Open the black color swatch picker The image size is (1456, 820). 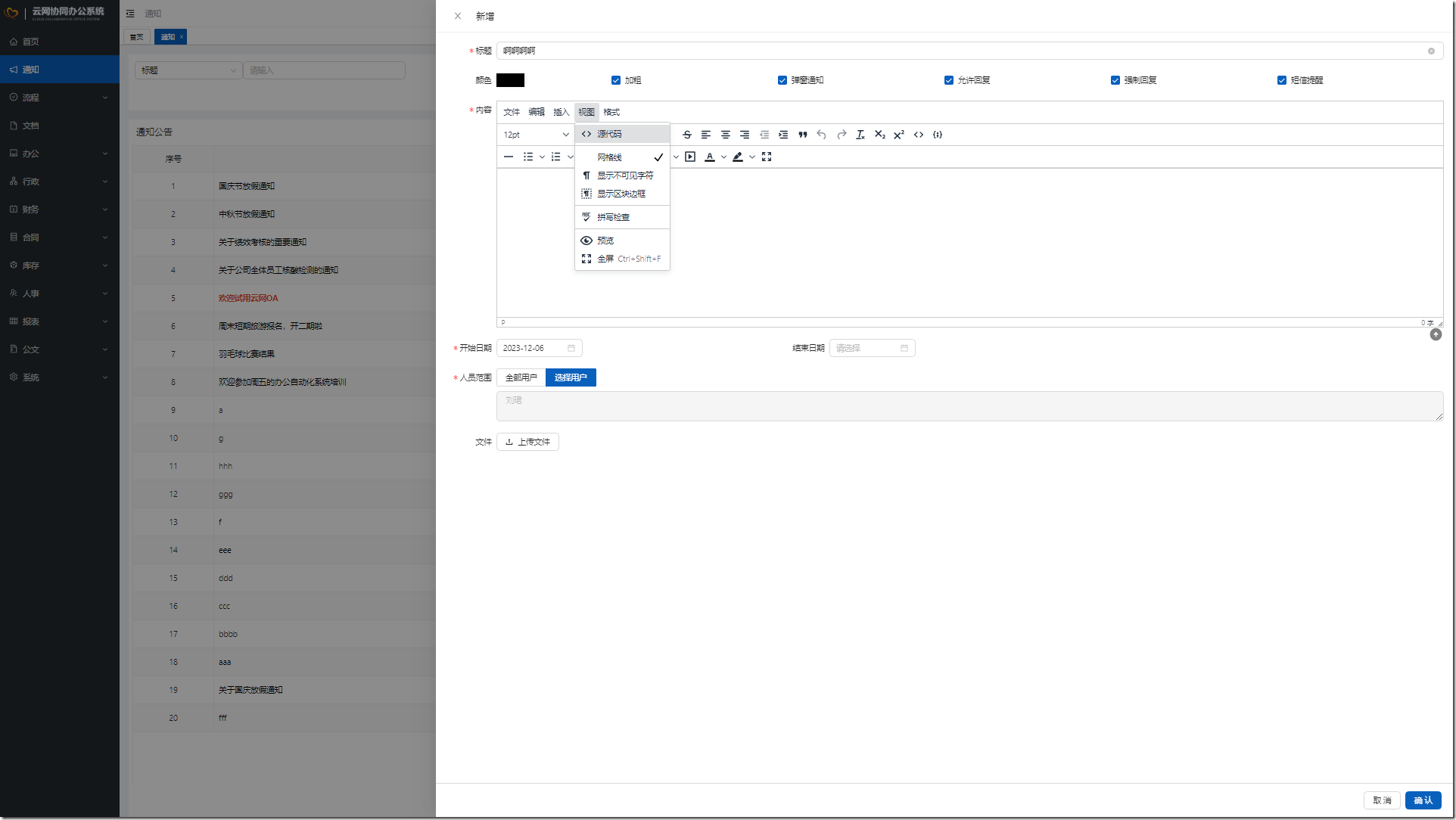click(510, 80)
